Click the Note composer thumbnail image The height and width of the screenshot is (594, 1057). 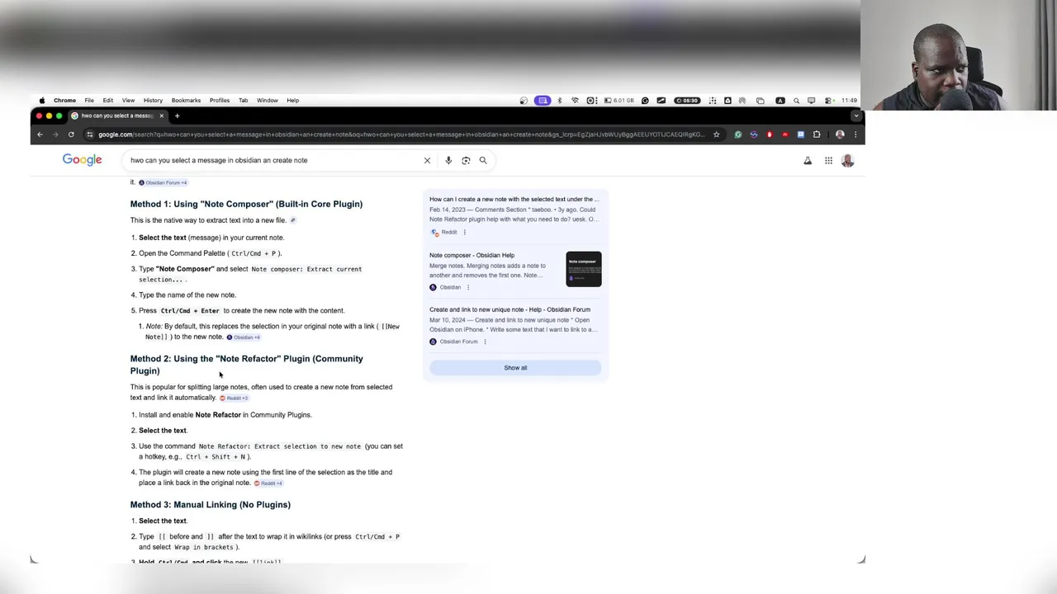click(x=584, y=269)
